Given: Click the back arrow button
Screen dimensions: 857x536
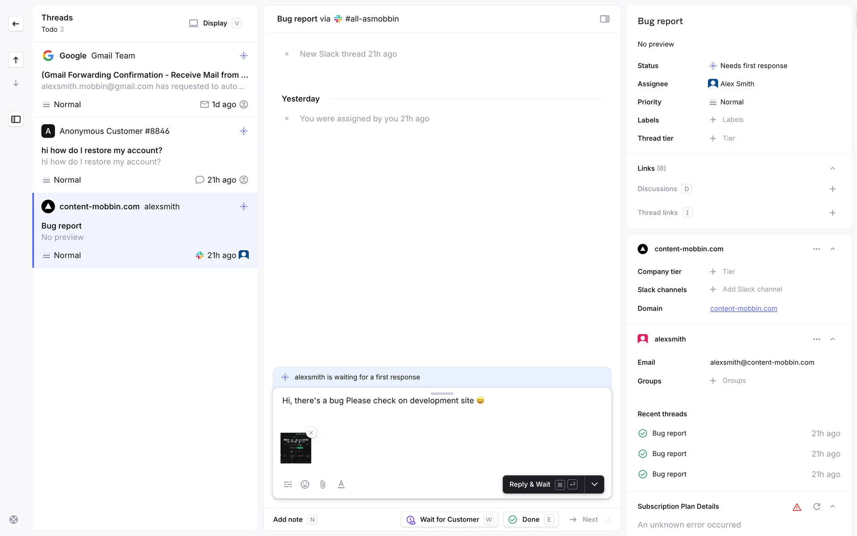Looking at the screenshot, I should click(16, 24).
